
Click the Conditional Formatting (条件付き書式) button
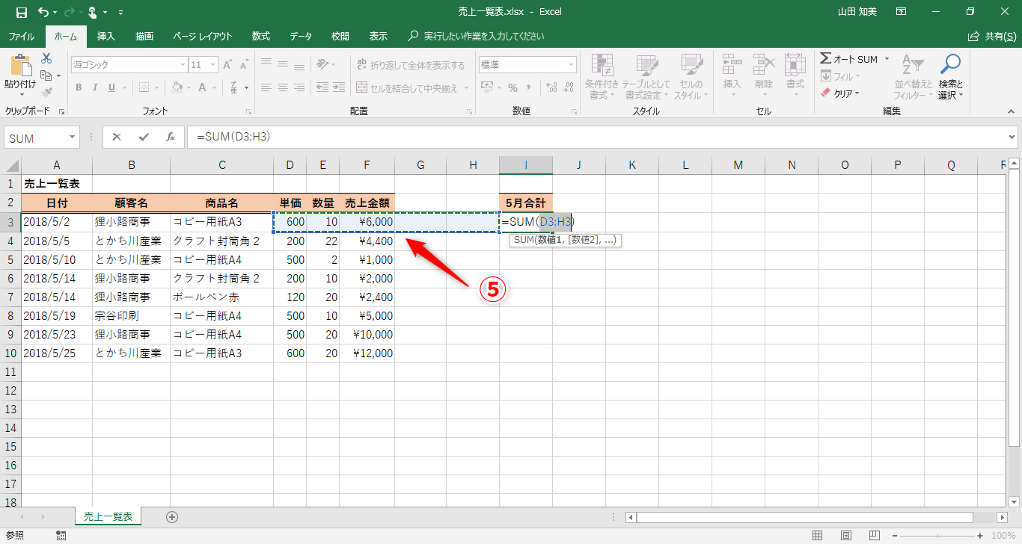tap(602, 77)
